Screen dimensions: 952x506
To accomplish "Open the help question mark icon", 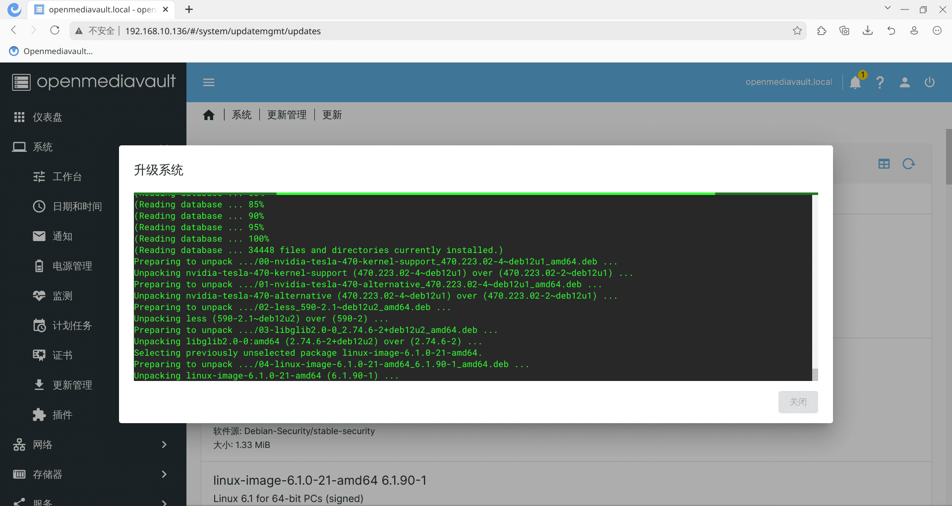I will coord(880,82).
